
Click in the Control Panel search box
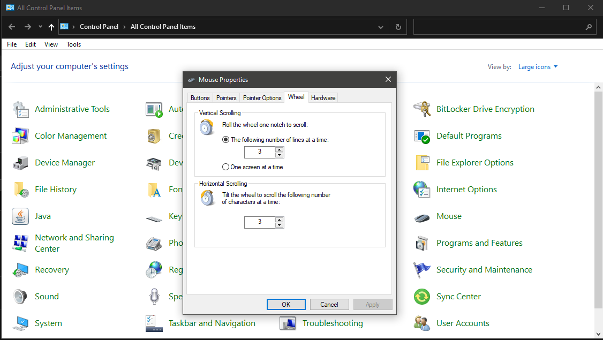(x=499, y=27)
